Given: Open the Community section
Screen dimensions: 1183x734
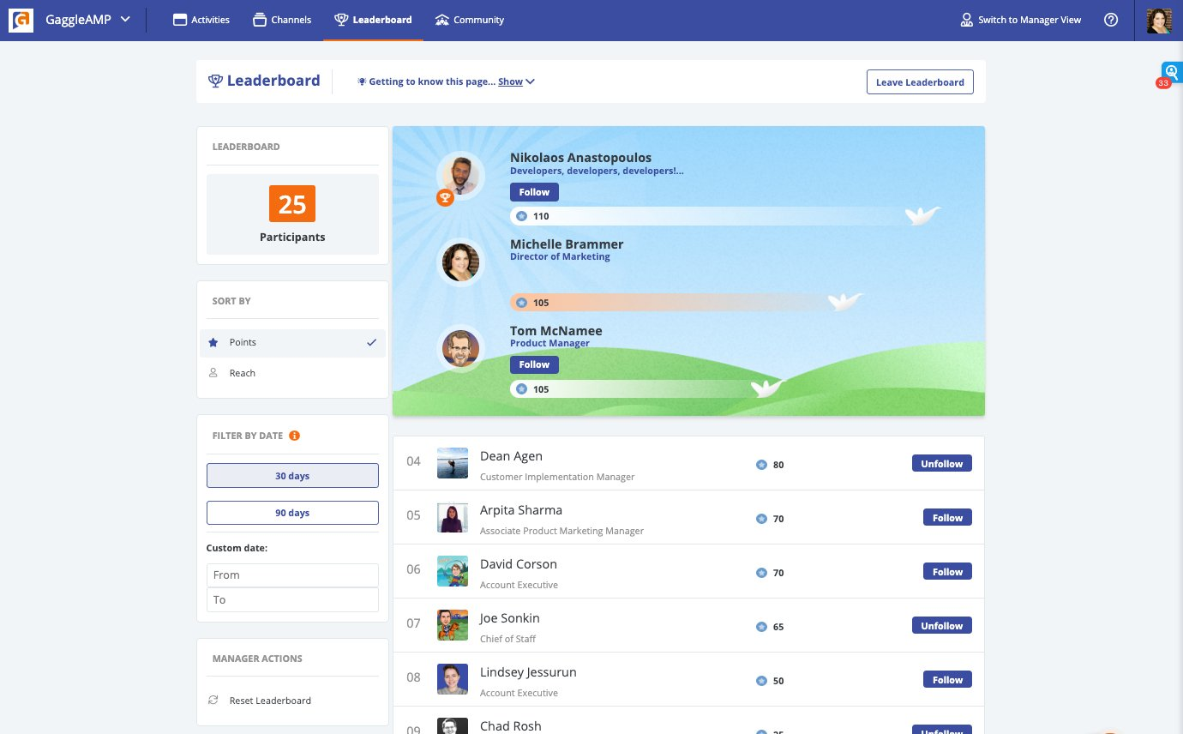Looking at the screenshot, I should pos(470,19).
